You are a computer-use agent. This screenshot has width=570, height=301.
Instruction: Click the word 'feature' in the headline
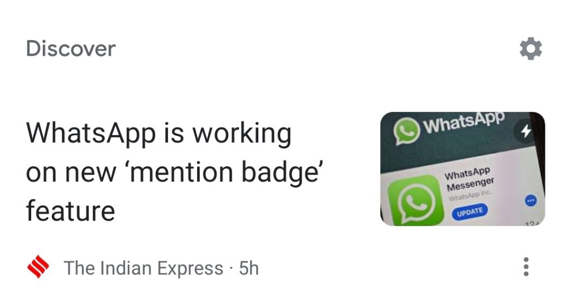[x=71, y=210]
